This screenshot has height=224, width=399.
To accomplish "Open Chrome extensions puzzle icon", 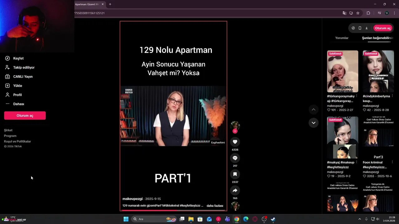I will pos(368,13).
